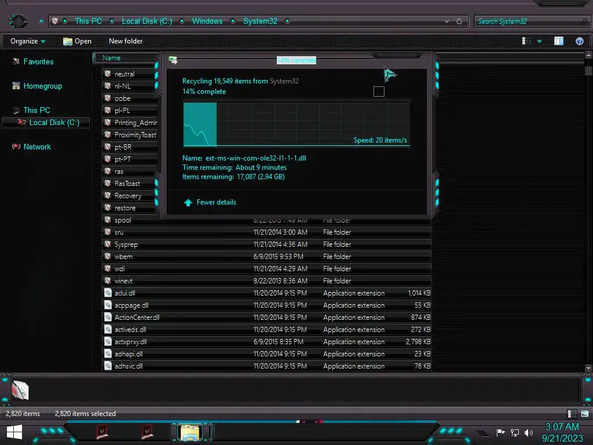Click the back navigation orb icon
This screenshot has height=445, width=593.
tap(18, 21)
